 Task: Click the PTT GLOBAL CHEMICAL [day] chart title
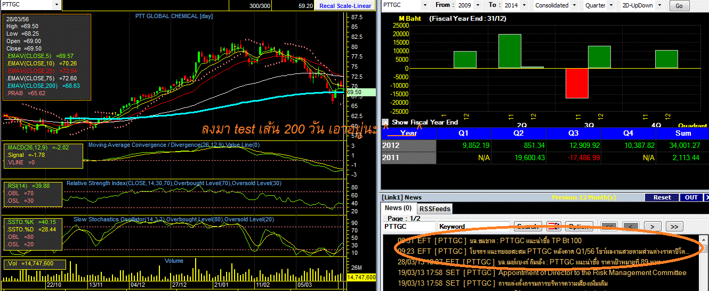click(174, 16)
